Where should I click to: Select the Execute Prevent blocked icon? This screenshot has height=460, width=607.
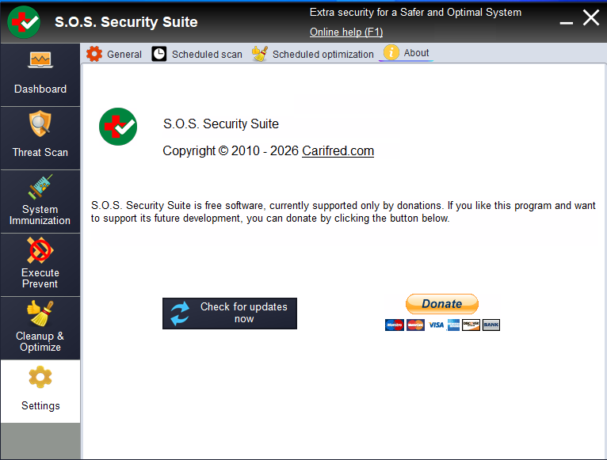point(40,250)
